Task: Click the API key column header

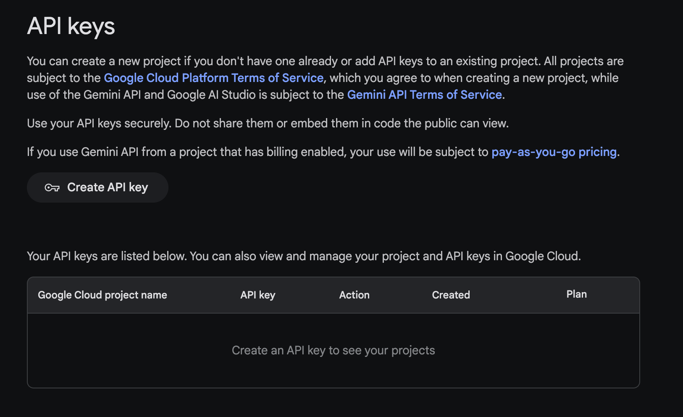Action: click(258, 295)
